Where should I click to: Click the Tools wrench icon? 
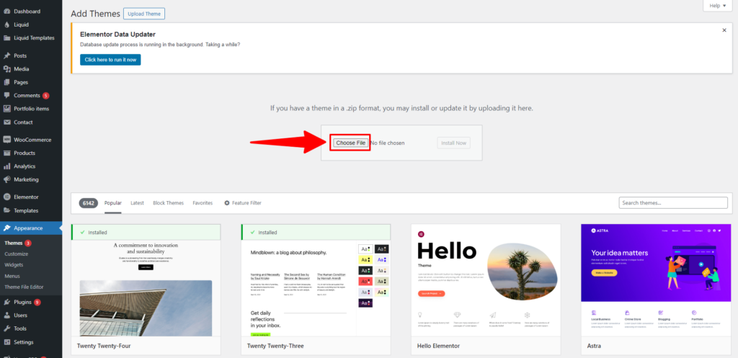click(6, 328)
